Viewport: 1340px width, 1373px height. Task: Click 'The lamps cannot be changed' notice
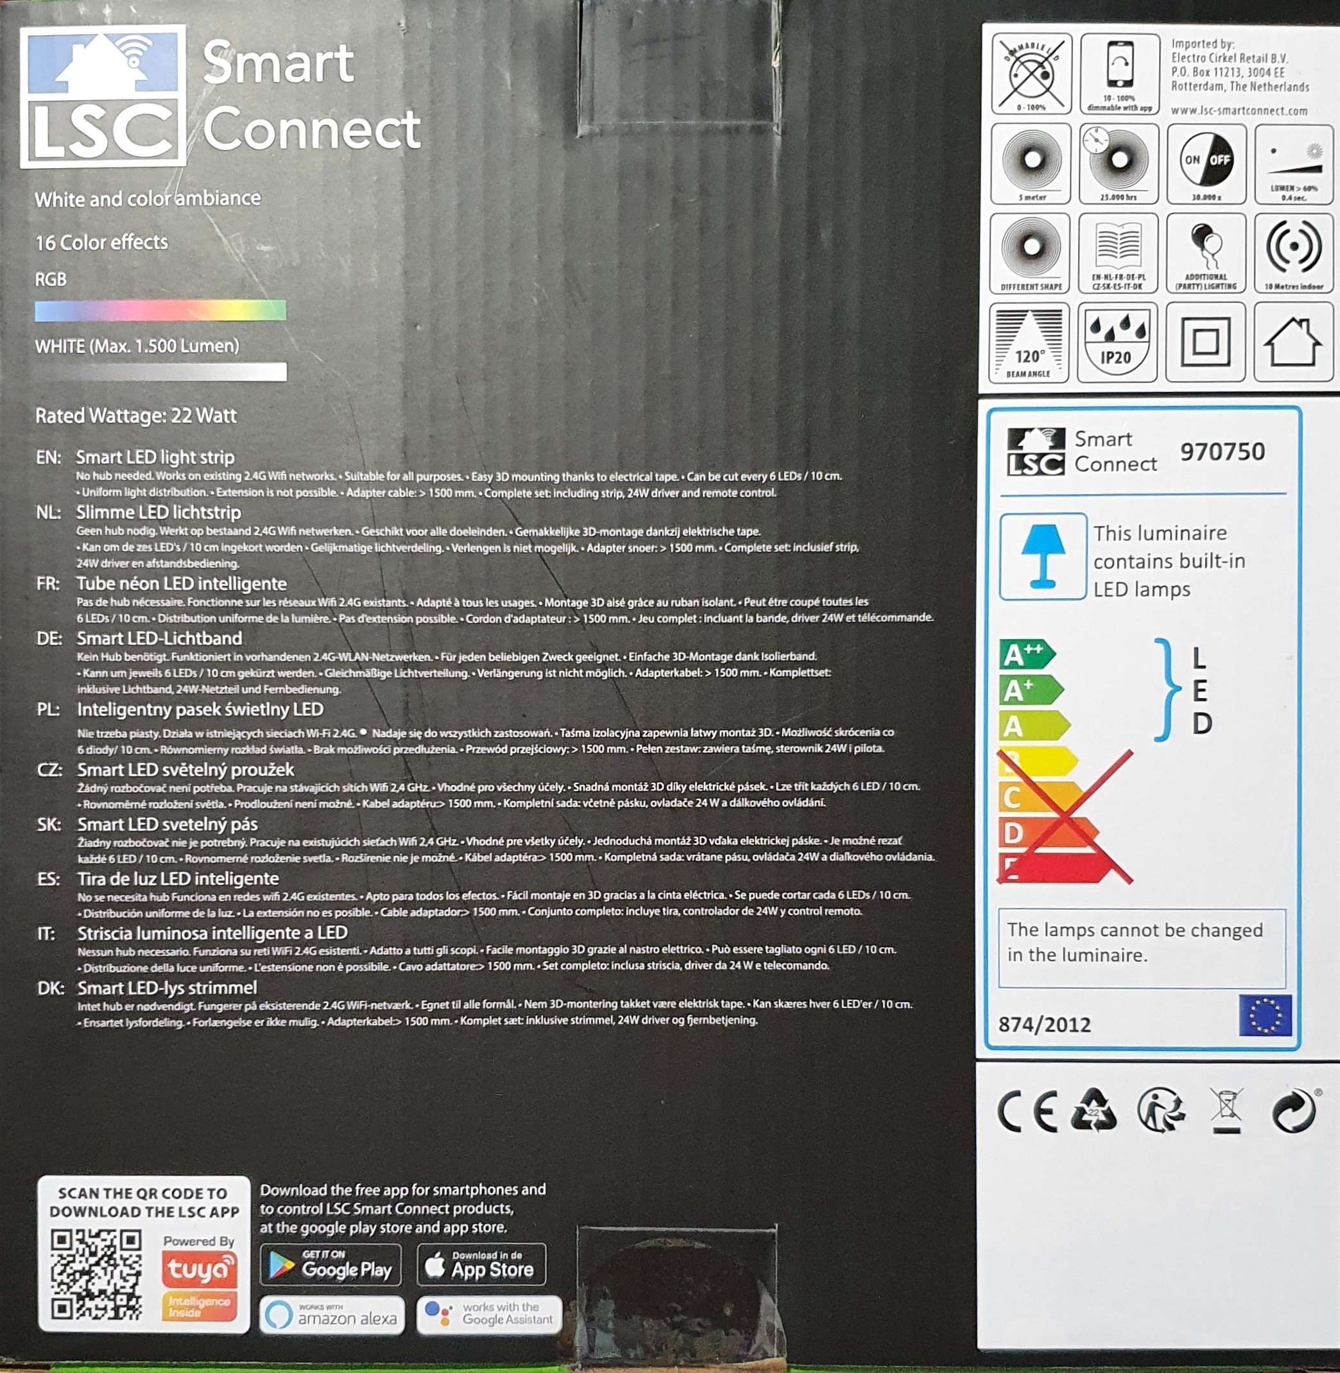[1135, 942]
